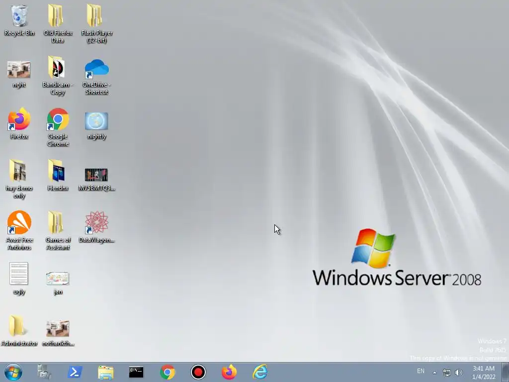Launch Windows PowerShell from the taskbar
509x382 pixels.
75,372
